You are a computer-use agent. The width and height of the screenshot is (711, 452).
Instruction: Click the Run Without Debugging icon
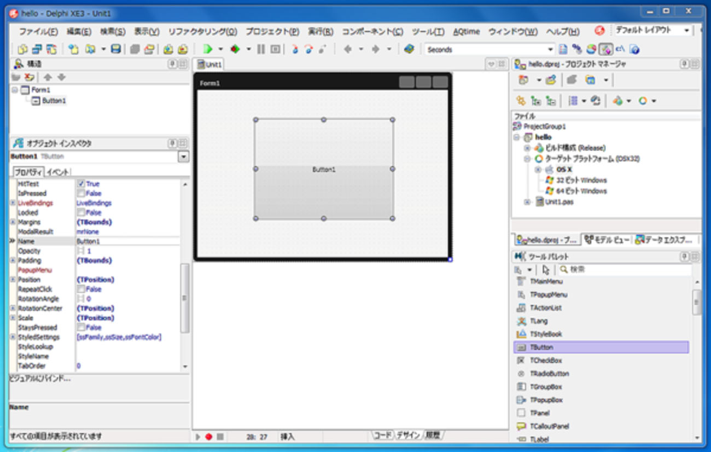pos(235,49)
